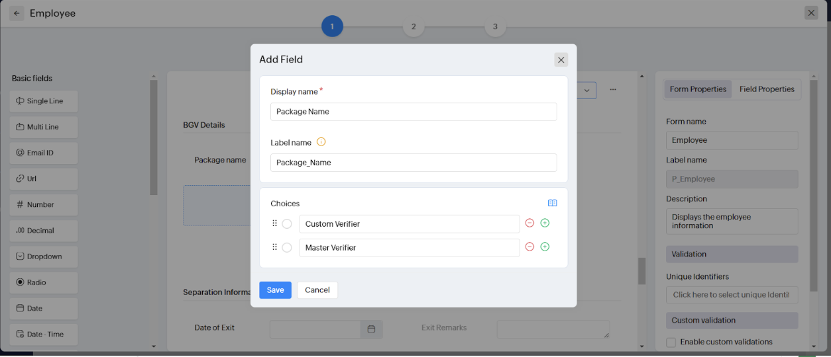The image size is (831, 357).
Task: Save the new field
Action: [275, 290]
